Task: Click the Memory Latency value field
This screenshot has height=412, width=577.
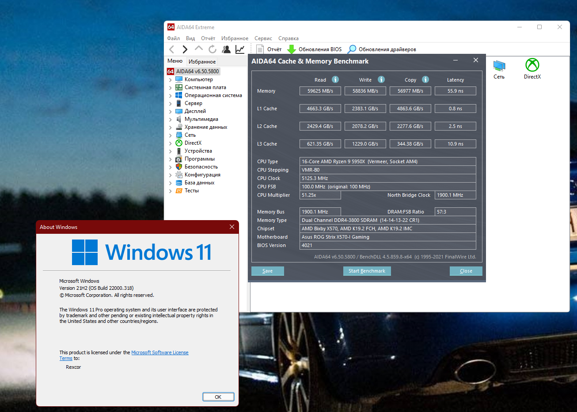Action: 456,91
